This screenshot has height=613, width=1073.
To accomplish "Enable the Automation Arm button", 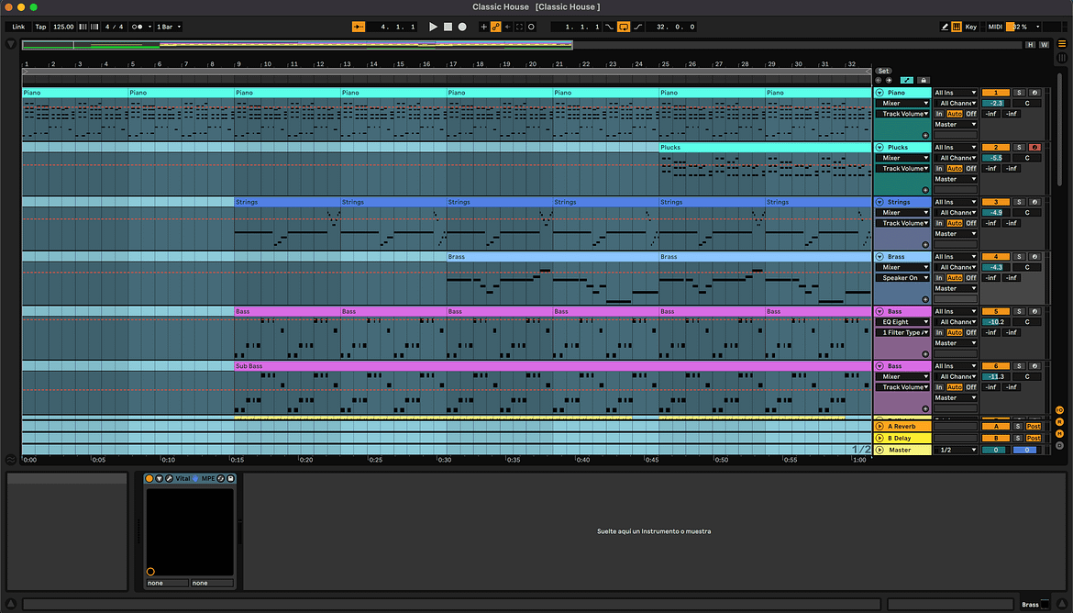I will point(495,28).
